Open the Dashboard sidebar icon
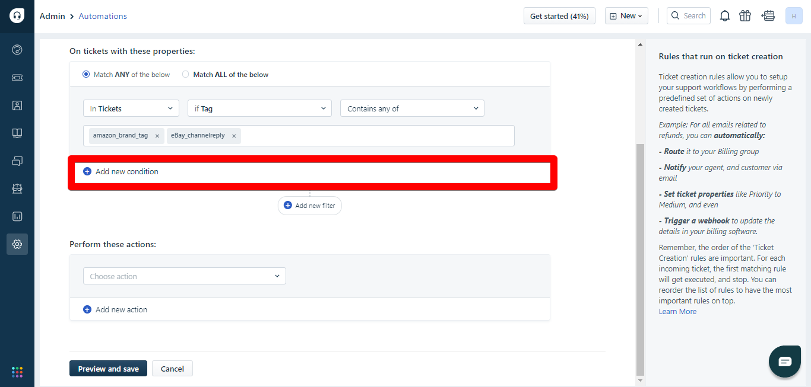 tap(17, 50)
